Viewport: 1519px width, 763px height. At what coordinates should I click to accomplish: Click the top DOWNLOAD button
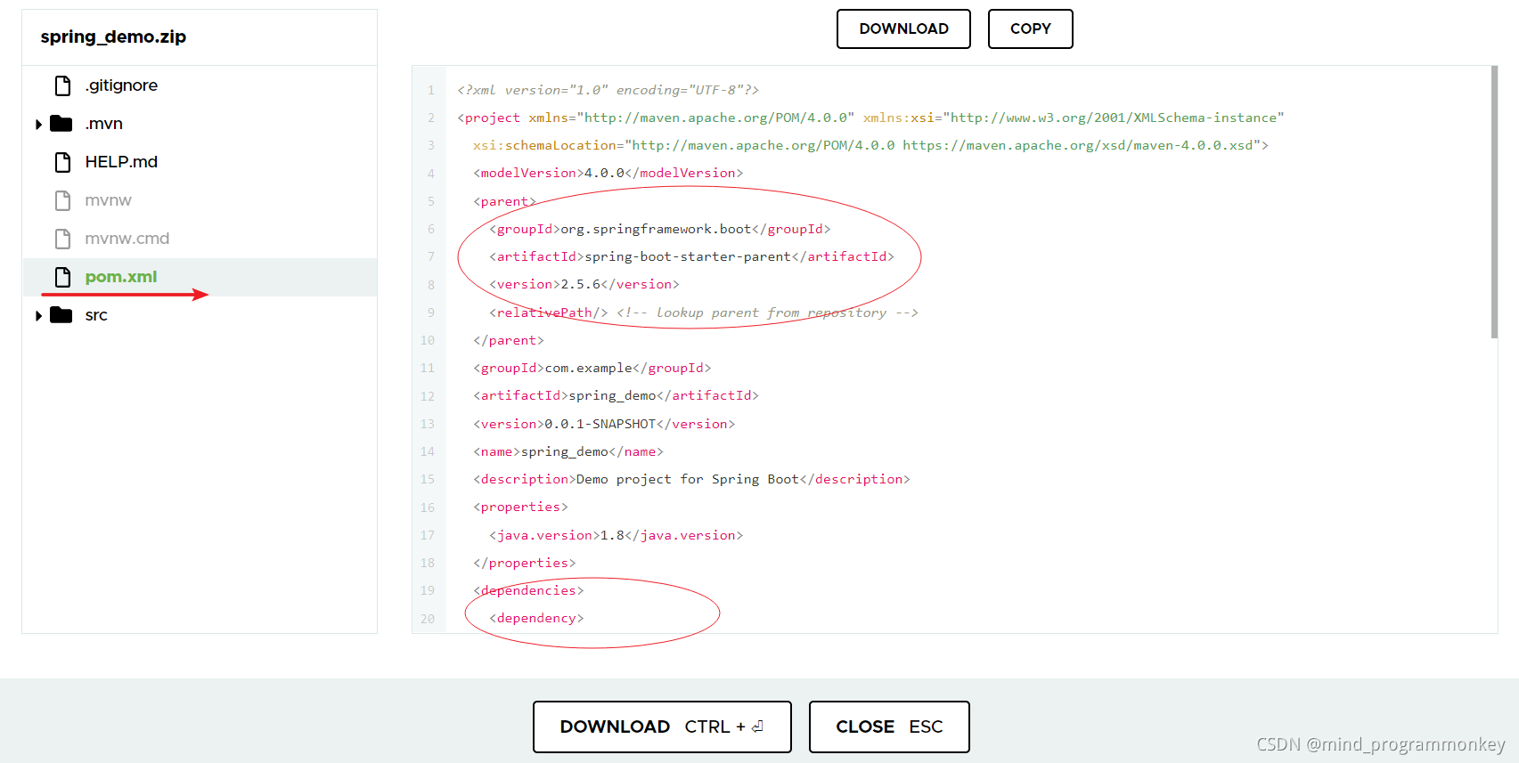[x=903, y=28]
